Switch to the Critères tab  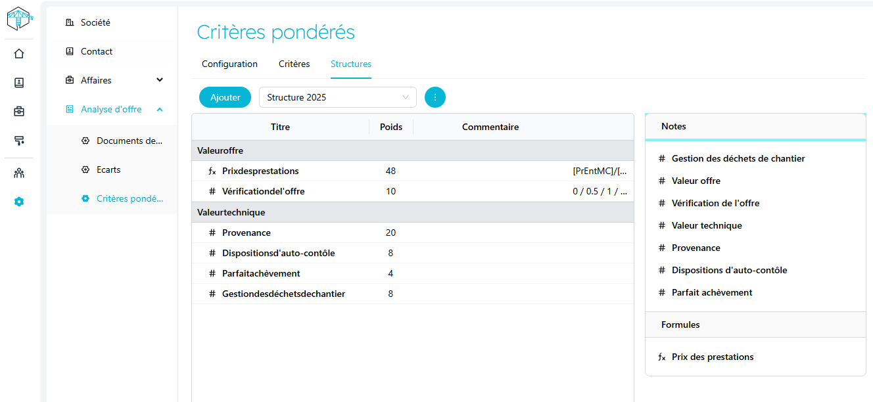click(x=294, y=64)
